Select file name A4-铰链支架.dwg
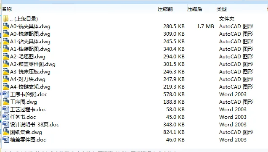Screen dimensions: 268x152 (x=30, y=86)
